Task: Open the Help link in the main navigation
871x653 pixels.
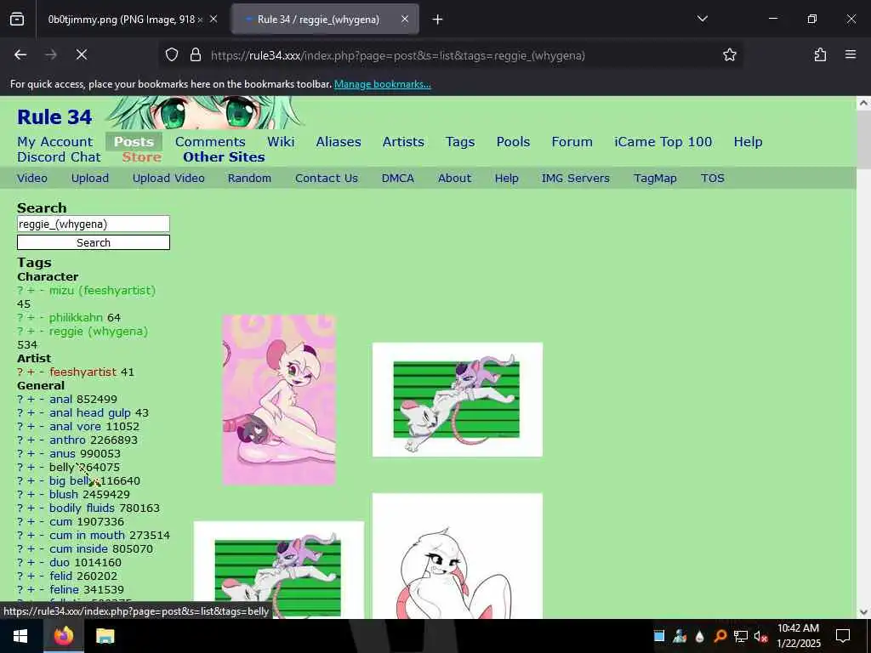Action: click(x=748, y=142)
